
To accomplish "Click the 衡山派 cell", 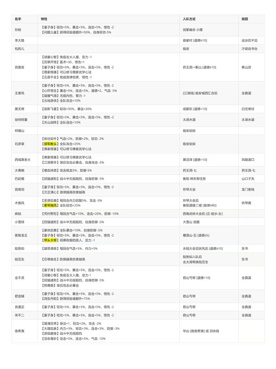I will point(247,67).
